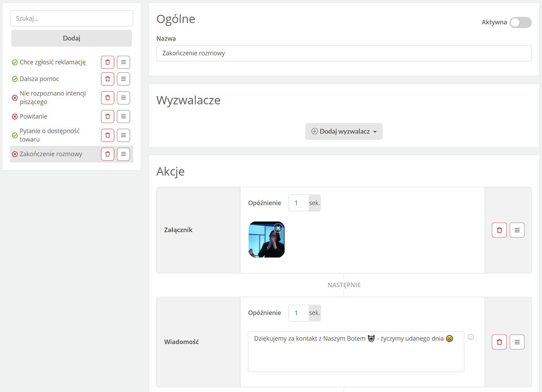
Task: Click into the message text area
Action: (x=356, y=351)
